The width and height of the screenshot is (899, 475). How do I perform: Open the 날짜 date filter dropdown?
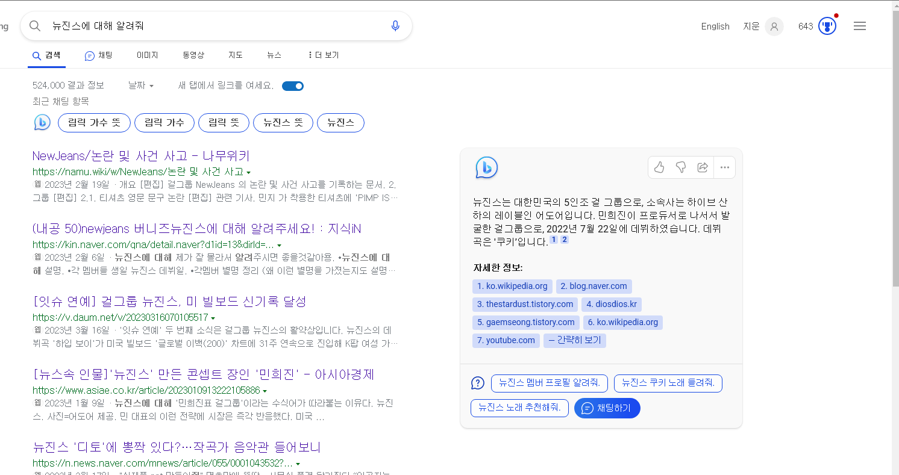click(141, 86)
